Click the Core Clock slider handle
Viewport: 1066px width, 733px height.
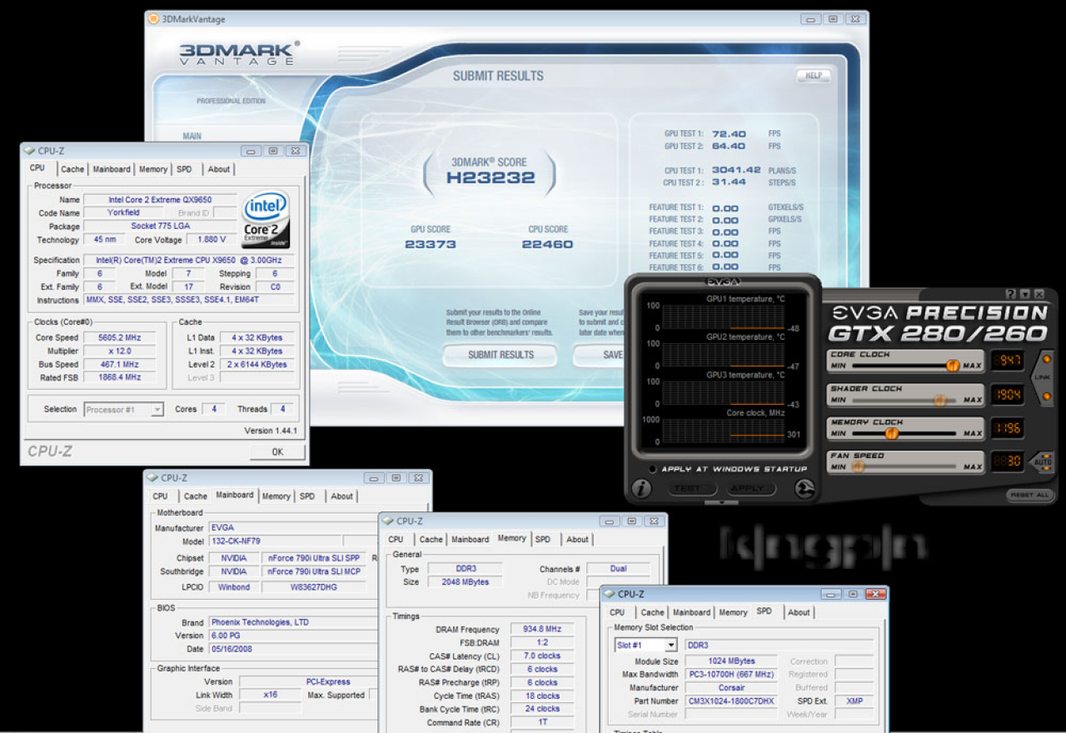coord(953,366)
